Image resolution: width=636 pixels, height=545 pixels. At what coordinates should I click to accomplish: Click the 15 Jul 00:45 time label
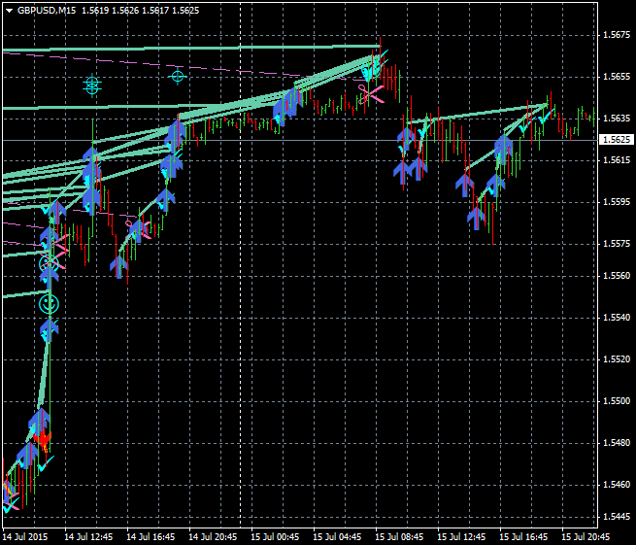275,537
